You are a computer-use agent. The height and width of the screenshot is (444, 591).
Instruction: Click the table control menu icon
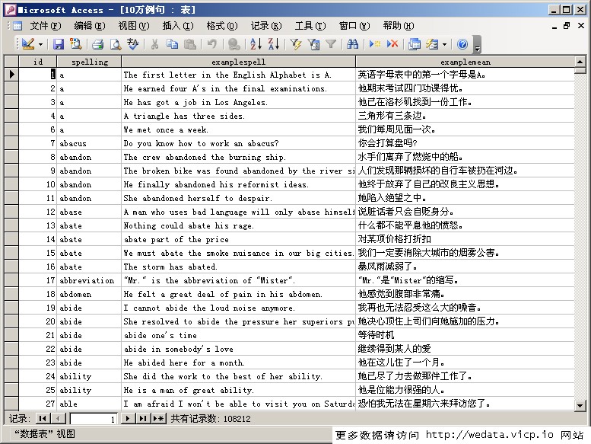pos(17,26)
